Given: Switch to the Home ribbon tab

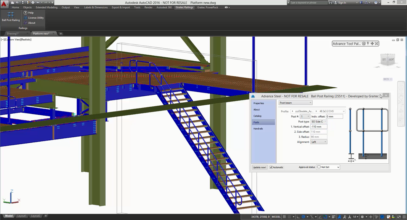Looking at the screenshot, I should coord(15,7).
